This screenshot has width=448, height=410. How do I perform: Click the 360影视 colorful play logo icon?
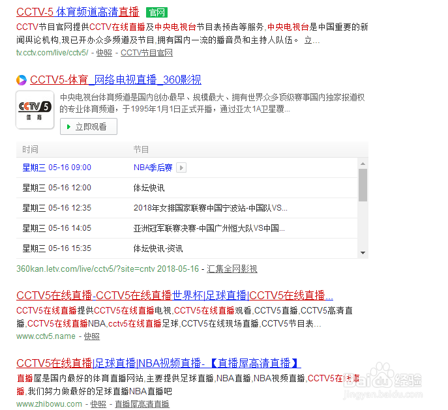point(22,80)
